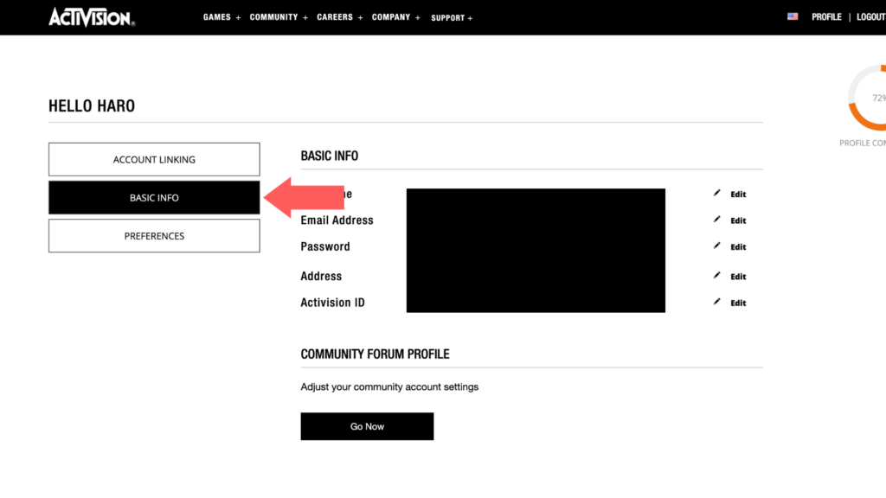Click the pencil icon beside Email Address

pyautogui.click(x=716, y=219)
